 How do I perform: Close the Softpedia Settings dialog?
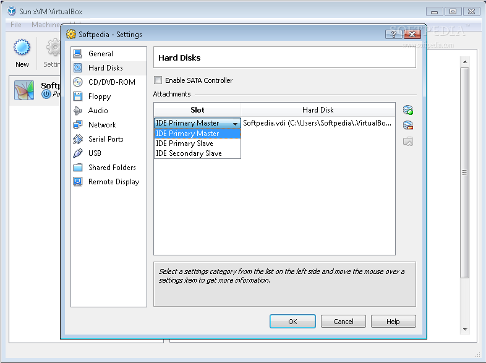(412, 34)
